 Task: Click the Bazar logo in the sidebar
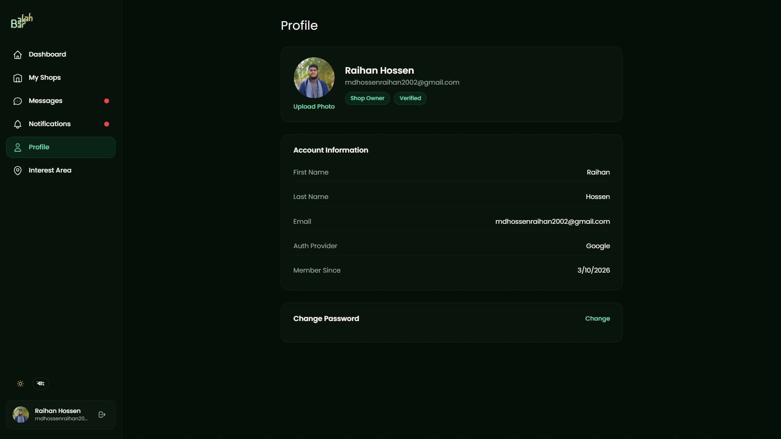coord(22,21)
